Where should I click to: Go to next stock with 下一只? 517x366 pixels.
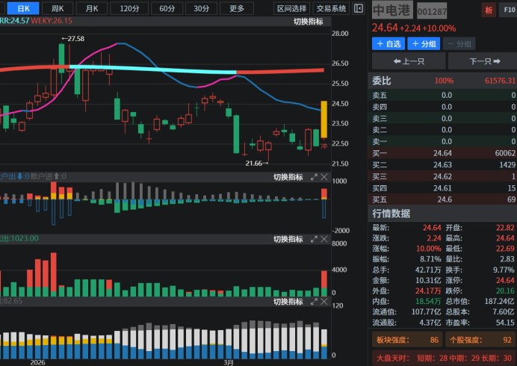click(x=485, y=61)
